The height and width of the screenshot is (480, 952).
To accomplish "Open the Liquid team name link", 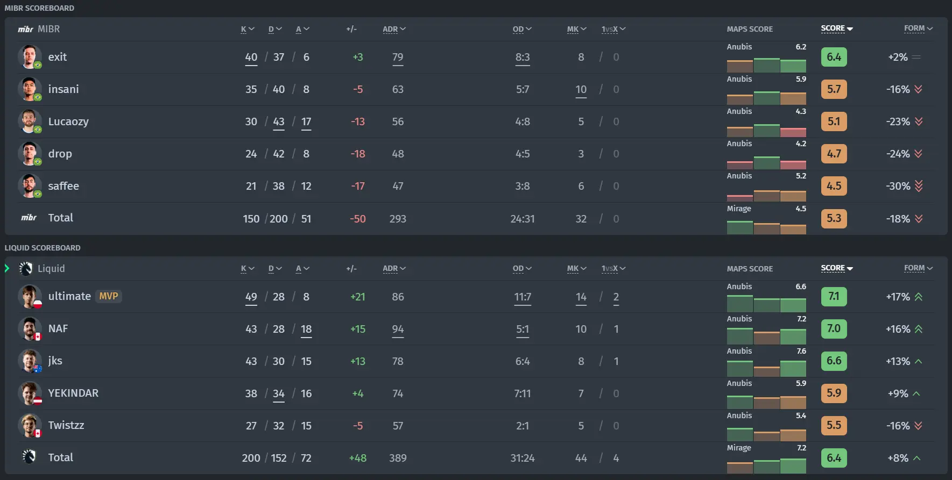I will pyautogui.click(x=51, y=268).
